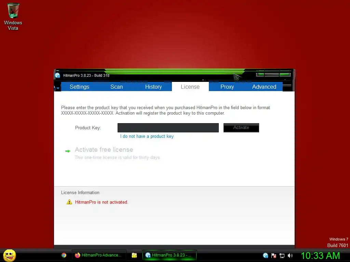Open the History tab
Image resolution: width=350 pixels, height=262 pixels.
(153, 87)
